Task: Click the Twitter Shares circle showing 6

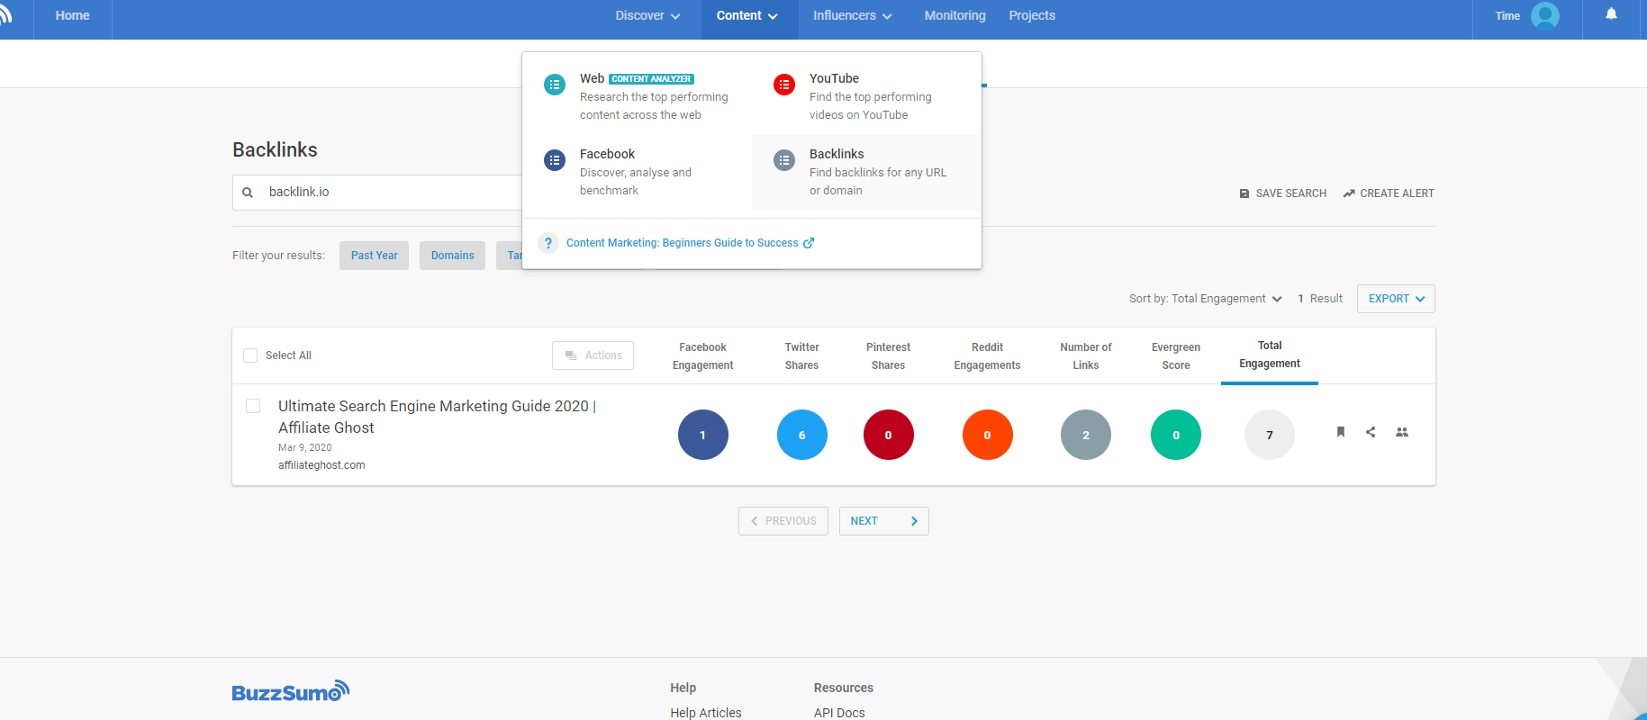Action: pyautogui.click(x=802, y=435)
